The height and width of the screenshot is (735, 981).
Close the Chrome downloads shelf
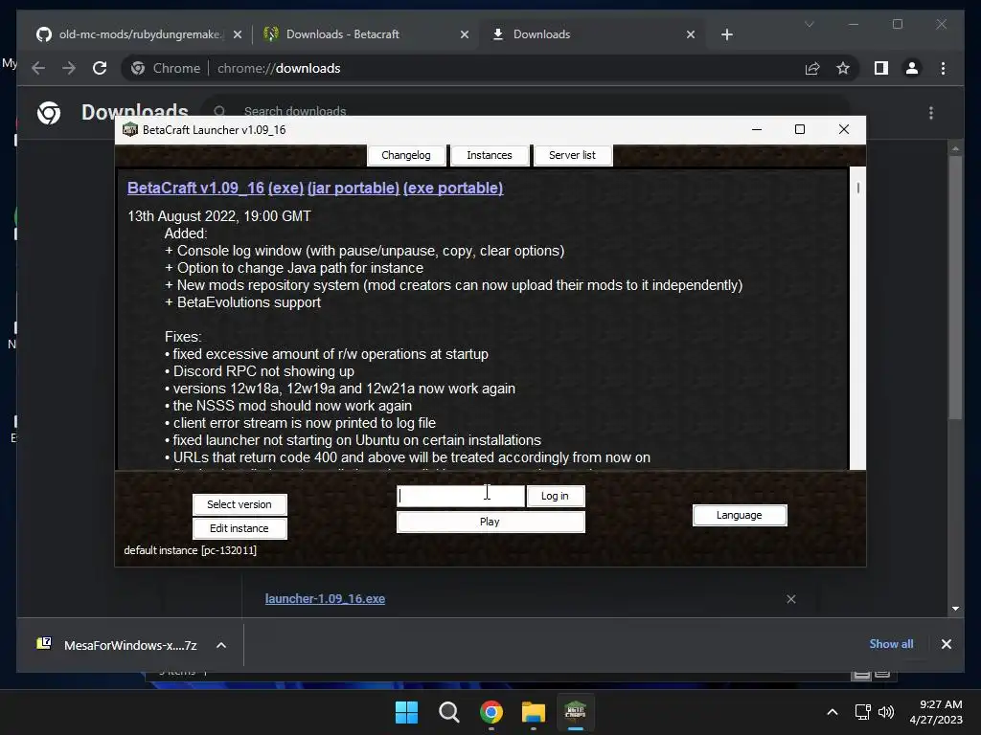pos(946,644)
